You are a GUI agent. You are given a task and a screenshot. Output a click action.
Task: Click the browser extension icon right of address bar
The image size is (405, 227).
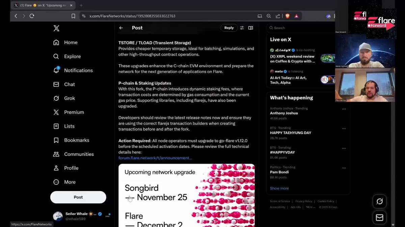328,16
